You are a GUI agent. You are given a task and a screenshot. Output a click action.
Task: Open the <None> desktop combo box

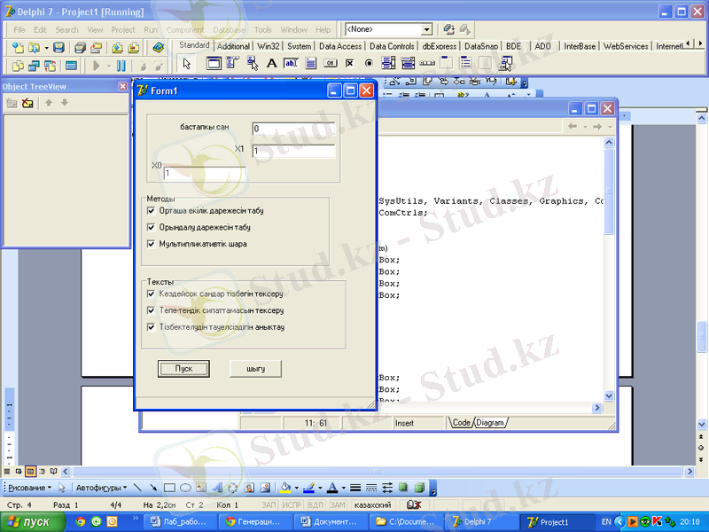click(426, 29)
